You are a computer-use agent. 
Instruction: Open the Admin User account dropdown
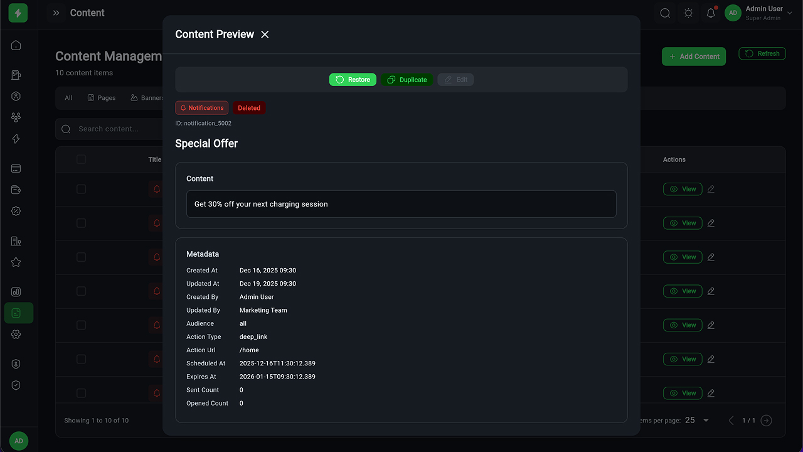pyautogui.click(x=758, y=13)
